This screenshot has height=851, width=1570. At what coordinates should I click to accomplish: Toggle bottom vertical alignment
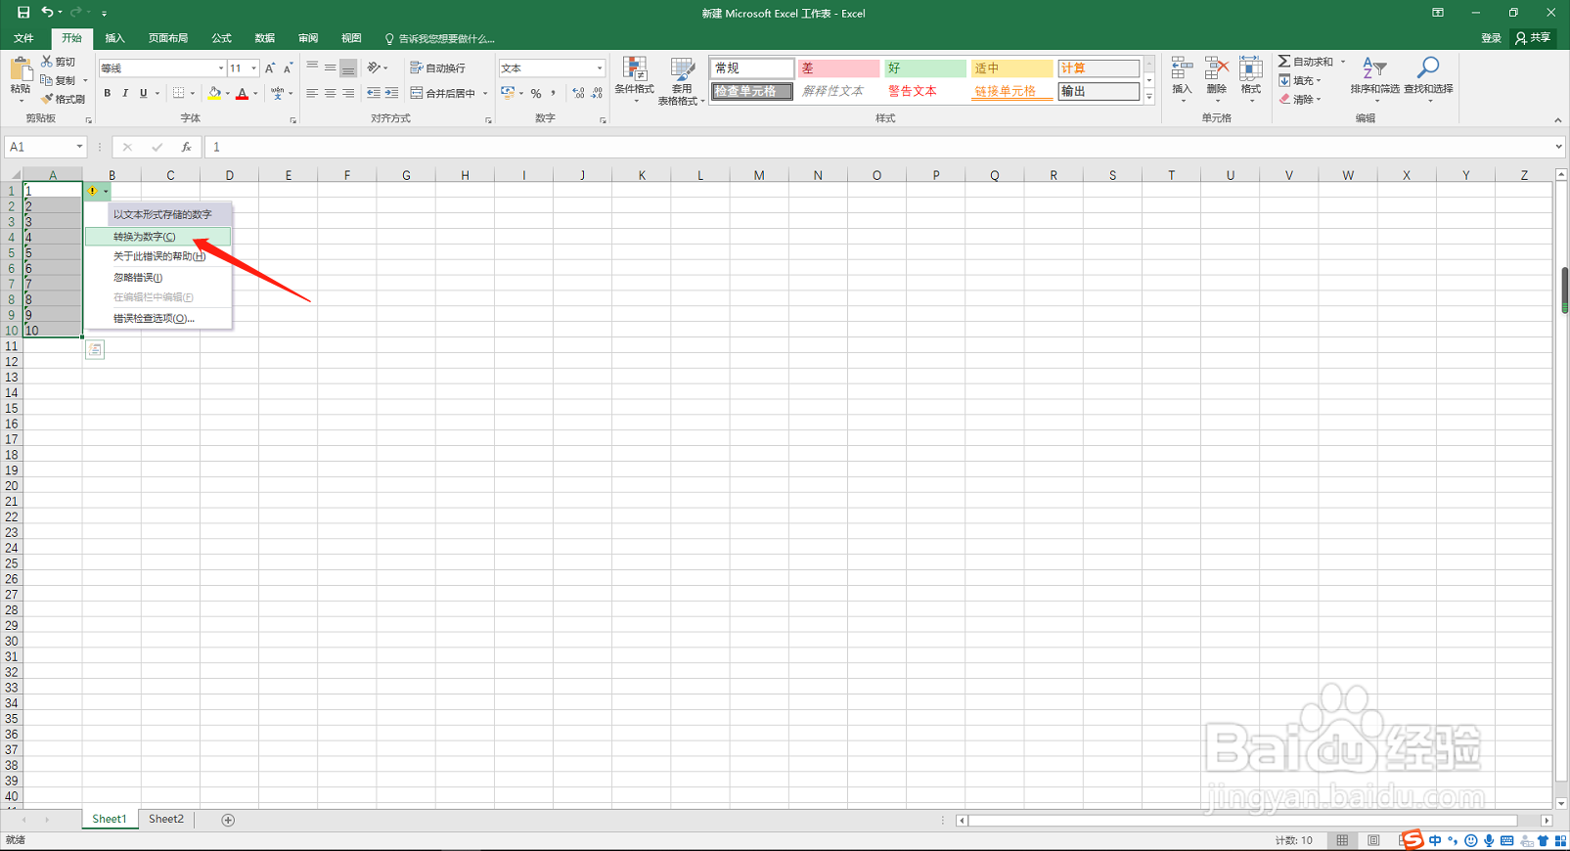pyautogui.click(x=348, y=67)
